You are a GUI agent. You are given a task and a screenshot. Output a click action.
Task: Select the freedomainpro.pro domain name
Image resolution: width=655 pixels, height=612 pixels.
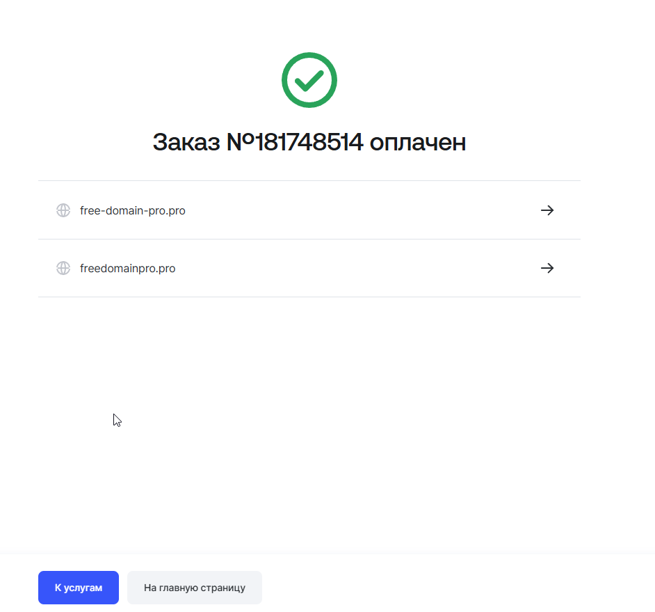[x=127, y=268]
